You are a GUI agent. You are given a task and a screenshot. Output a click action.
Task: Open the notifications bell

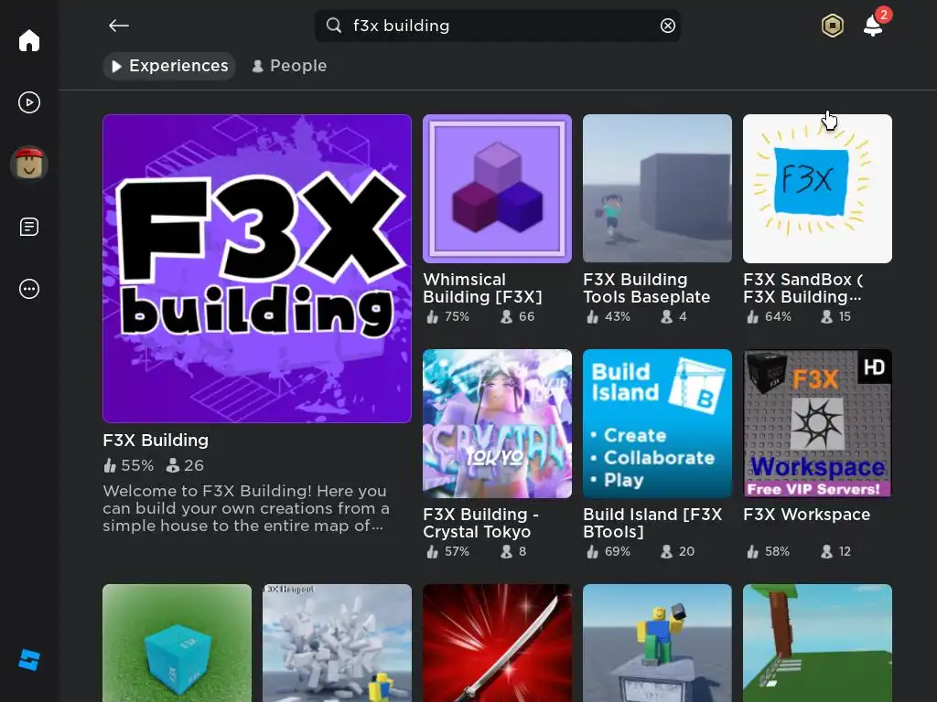point(873,26)
